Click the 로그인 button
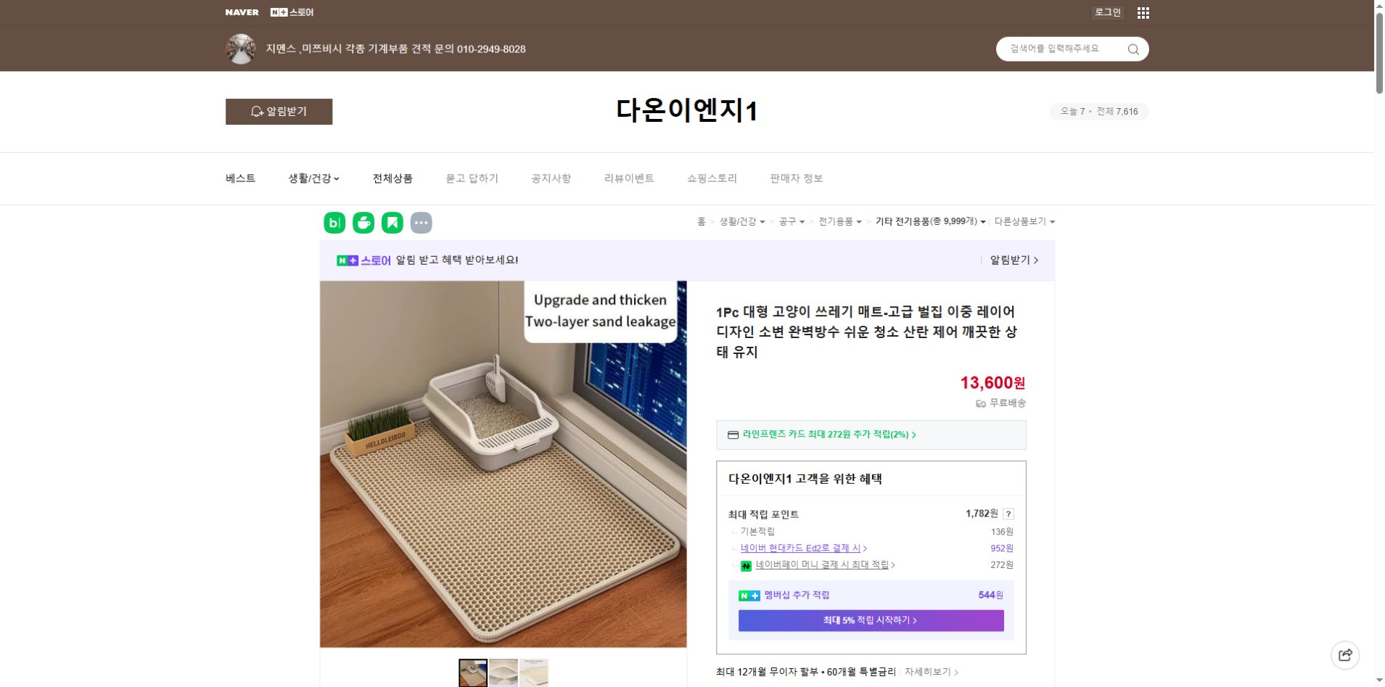1385x687 pixels. point(1108,12)
